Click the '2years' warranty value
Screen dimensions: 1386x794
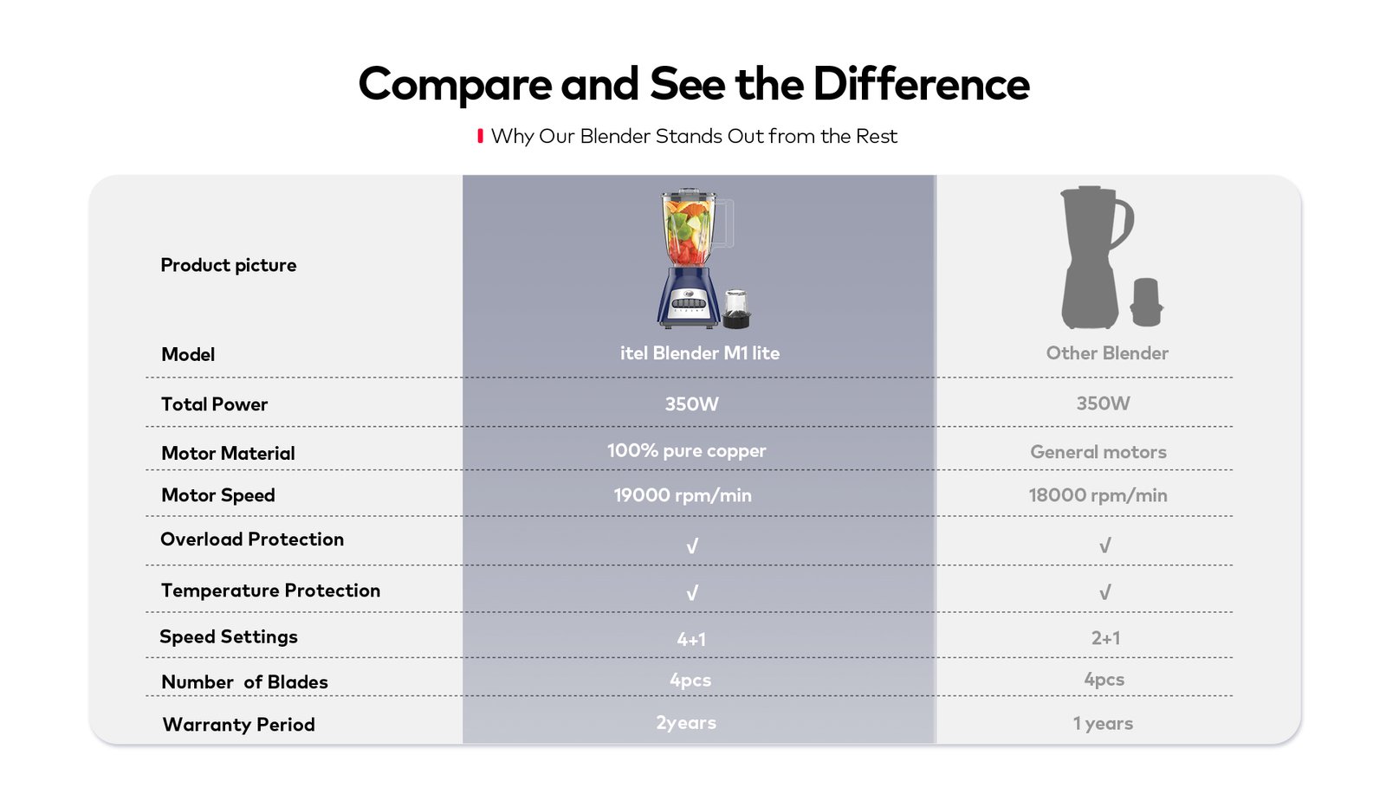[x=686, y=723]
